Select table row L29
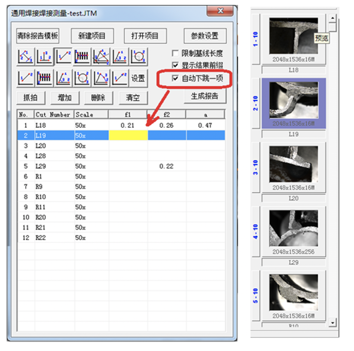The height and width of the screenshot is (351, 354). (x=122, y=166)
